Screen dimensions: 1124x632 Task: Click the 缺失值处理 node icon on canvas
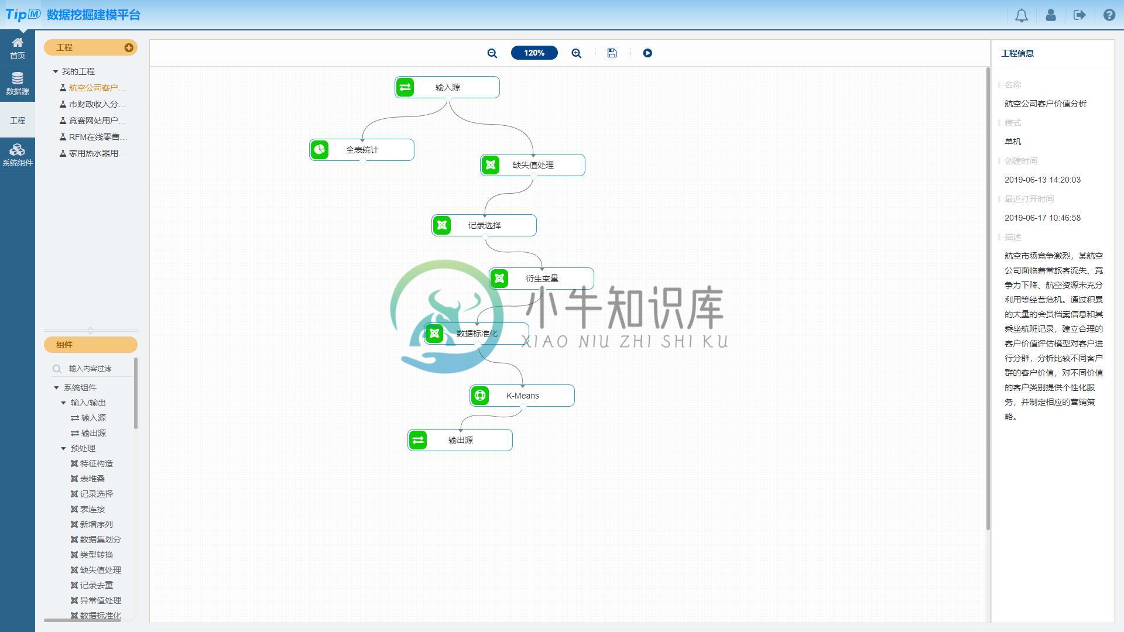(x=491, y=165)
